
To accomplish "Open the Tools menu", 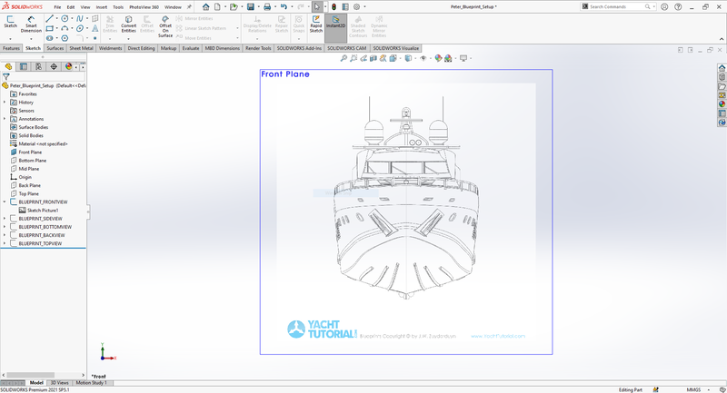I will [118, 7].
